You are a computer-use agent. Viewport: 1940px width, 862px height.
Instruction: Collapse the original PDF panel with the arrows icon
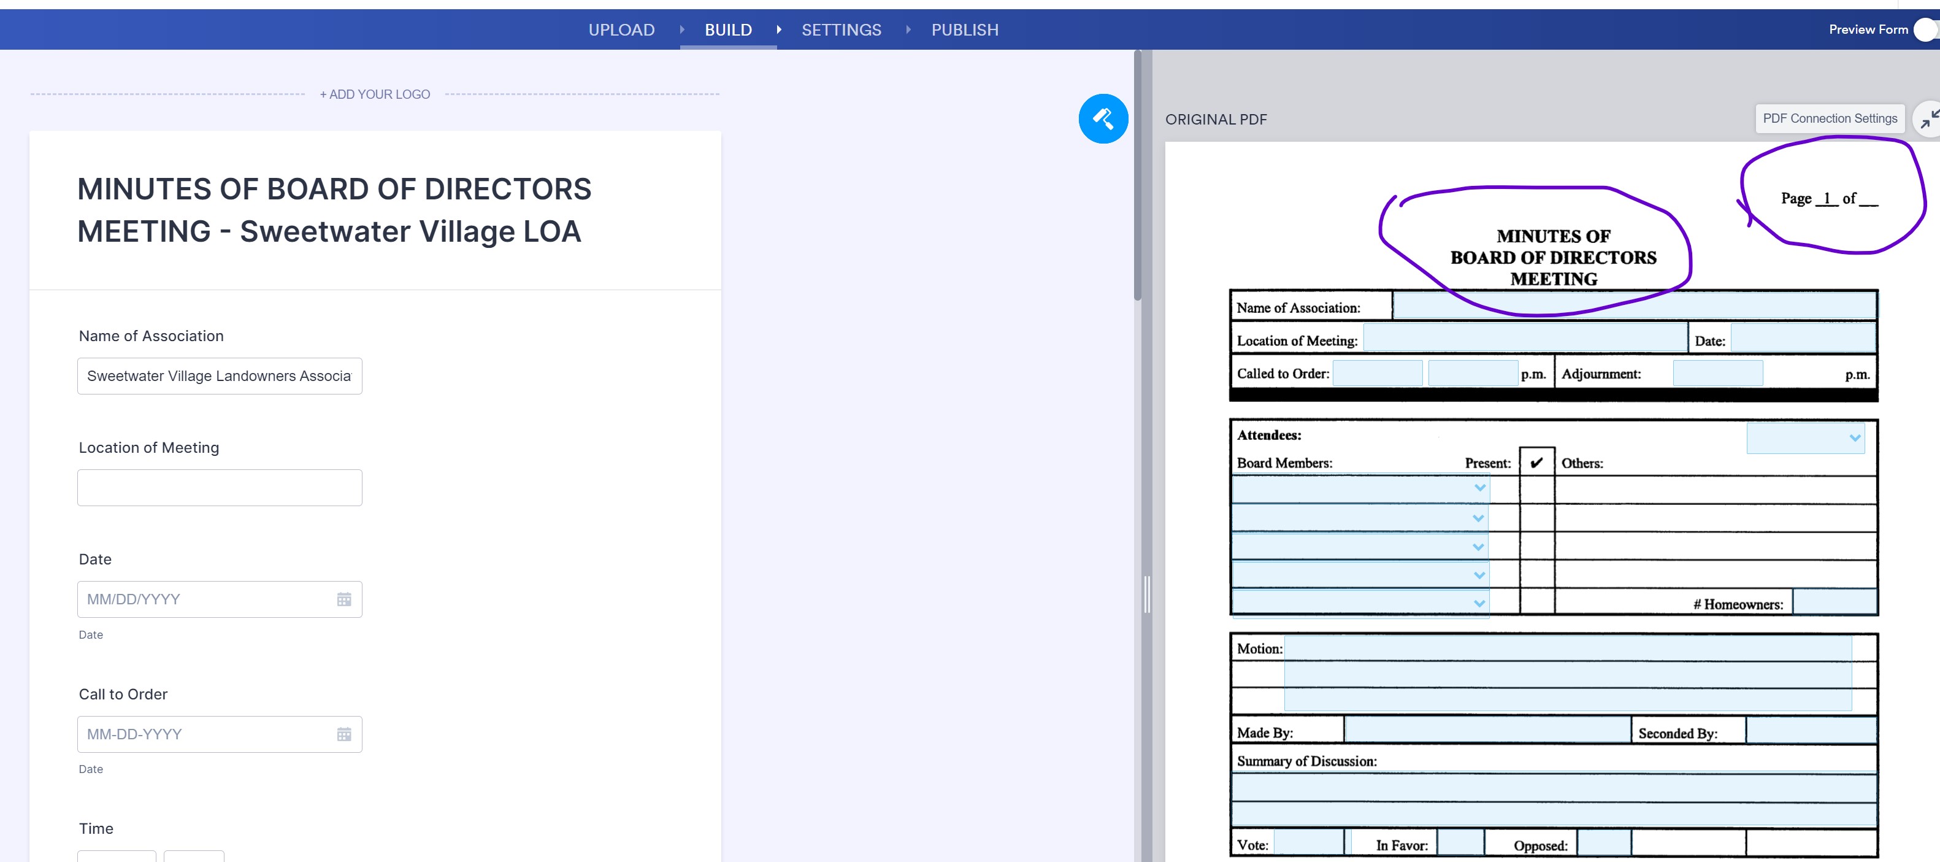pos(1928,119)
